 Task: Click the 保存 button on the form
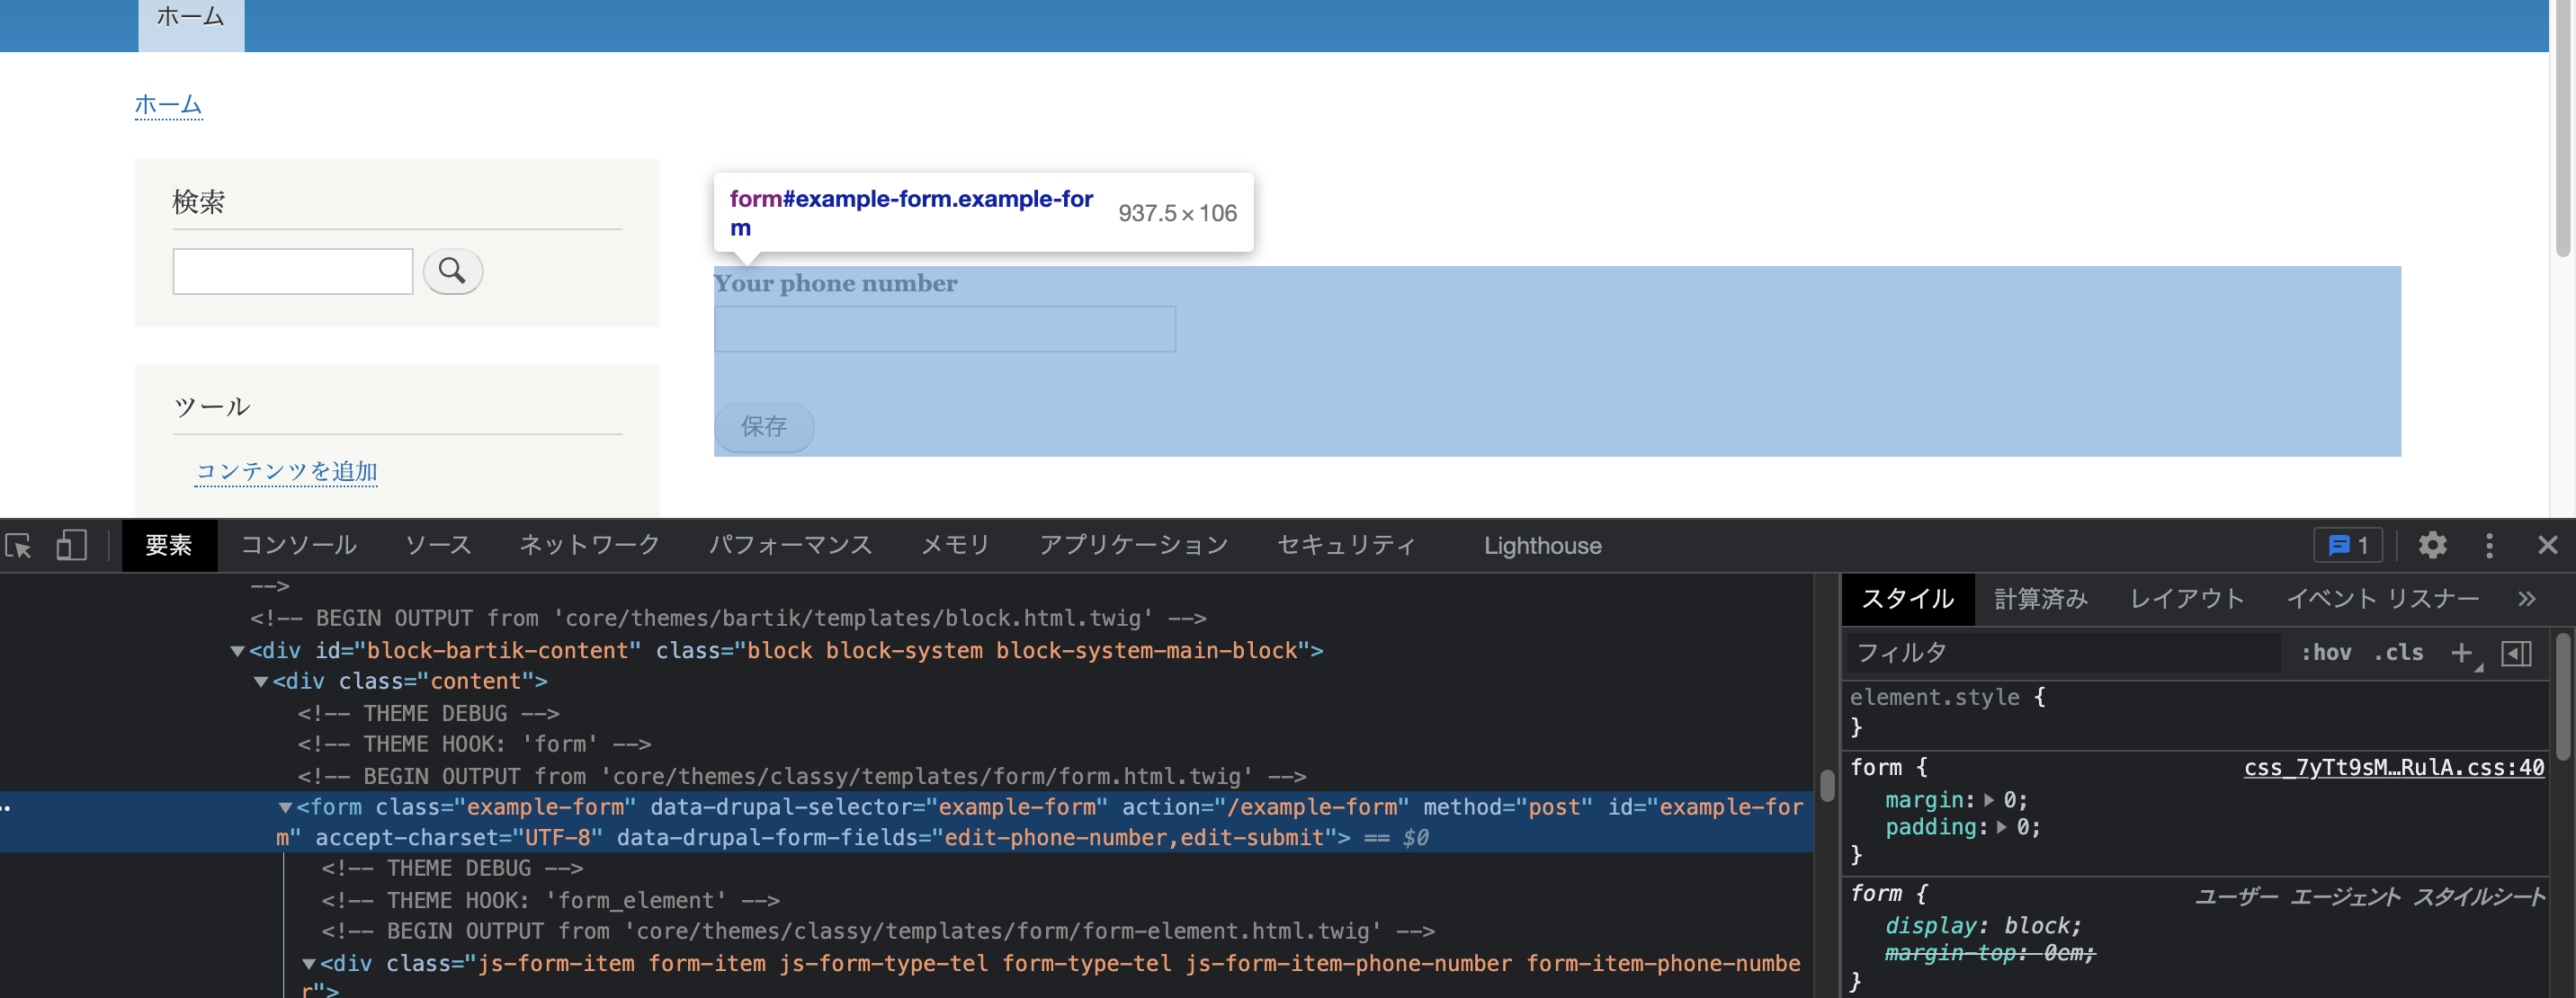(763, 427)
